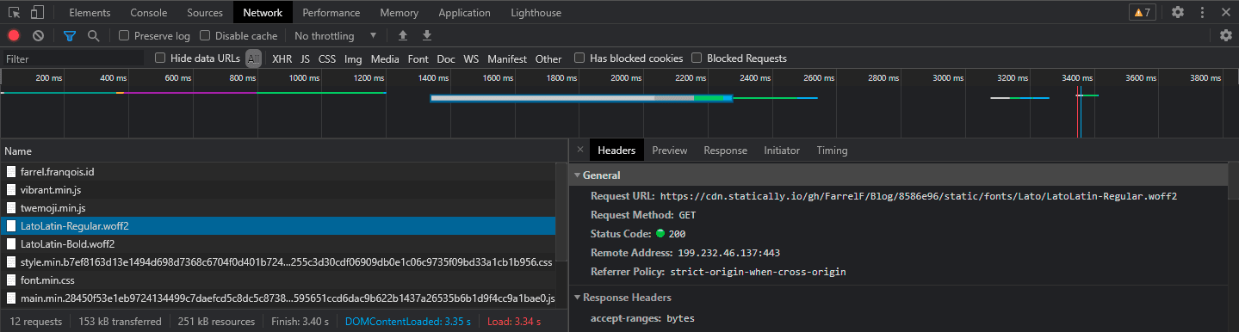
Task: Open DevTools settings gear in the tab bar
Action: pyautogui.click(x=1178, y=12)
